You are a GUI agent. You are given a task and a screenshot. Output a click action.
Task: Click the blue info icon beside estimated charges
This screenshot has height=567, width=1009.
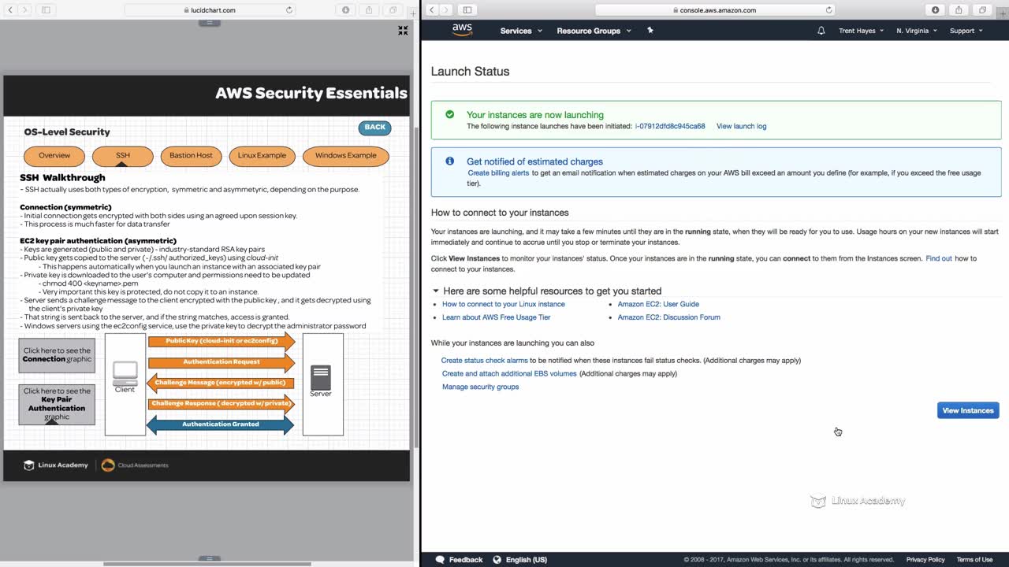pyautogui.click(x=450, y=161)
